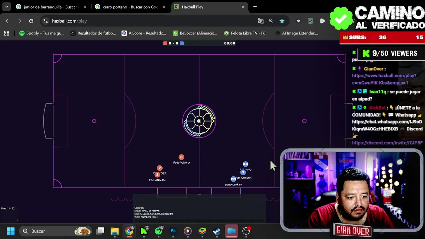Toggle the bookmark star for this page
425x239 pixels.
(x=282, y=21)
